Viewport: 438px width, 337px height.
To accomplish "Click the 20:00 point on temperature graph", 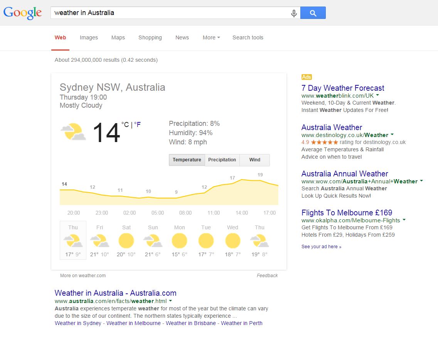I will (74, 190).
